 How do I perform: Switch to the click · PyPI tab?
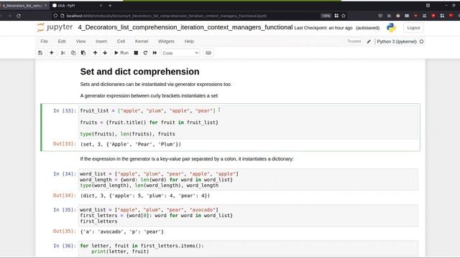(78, 5)
